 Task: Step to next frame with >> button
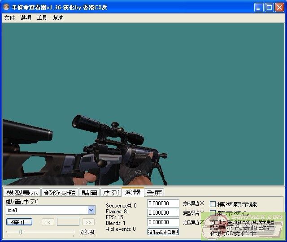pyautogui.click(x=88, y=222)
